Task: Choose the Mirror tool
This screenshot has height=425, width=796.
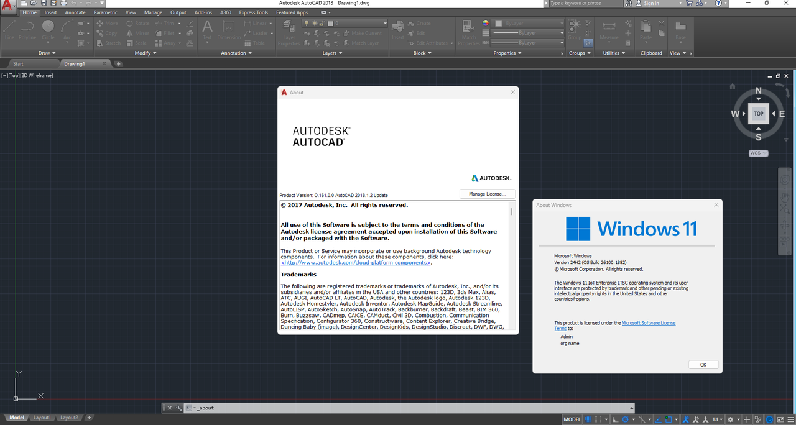Action: [137, 33]
